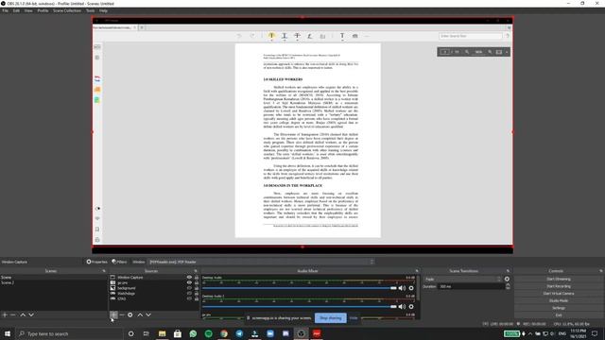Open the View menu
The height and width of the screenshot is (340, 605).
click(28, 10)
